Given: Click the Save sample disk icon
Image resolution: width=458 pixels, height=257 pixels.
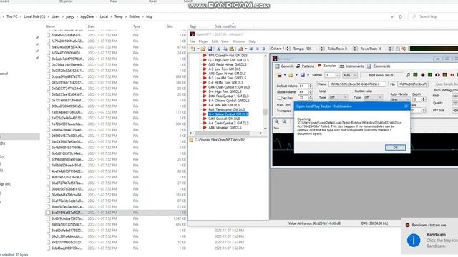Looking at the screenshot, I should [303, 75].
